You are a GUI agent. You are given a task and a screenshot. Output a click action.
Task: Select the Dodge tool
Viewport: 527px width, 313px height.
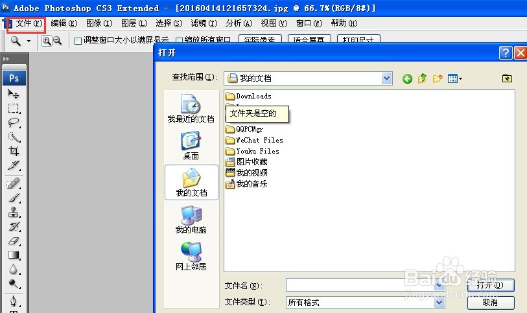click(14, 284)
